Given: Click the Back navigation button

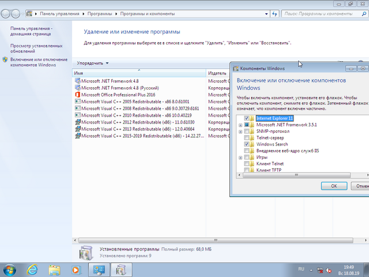Looking at the screenshot, I should click(x=6, y=14).
